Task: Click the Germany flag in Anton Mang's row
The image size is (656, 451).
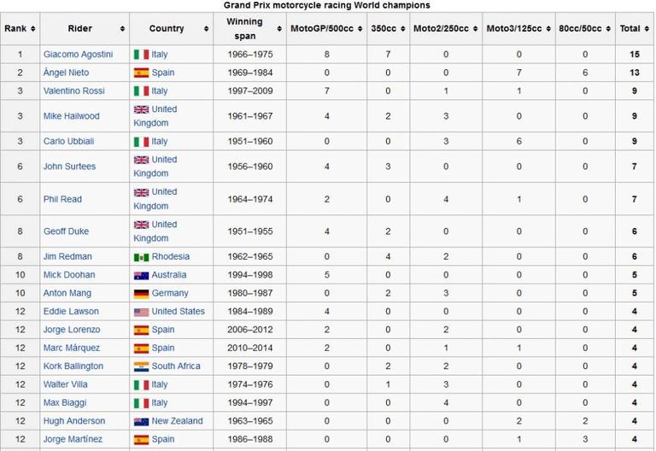Action: (141, 294)
